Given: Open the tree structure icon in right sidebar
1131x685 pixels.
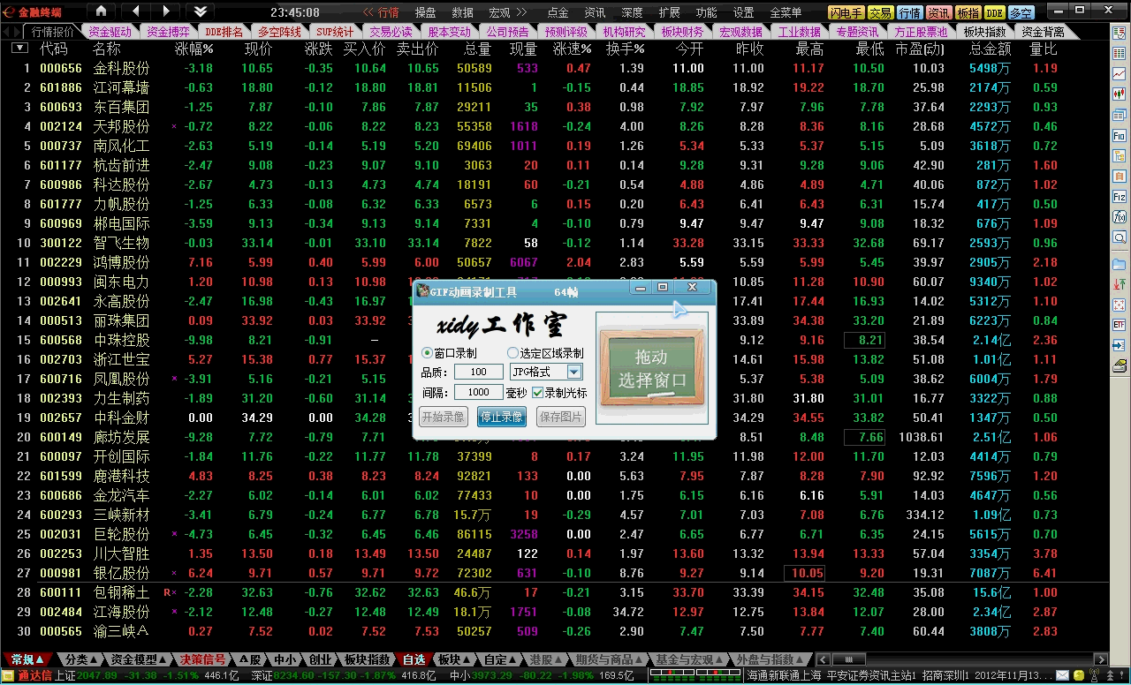Looking at the screenshot, I should tap(1120, 156).
